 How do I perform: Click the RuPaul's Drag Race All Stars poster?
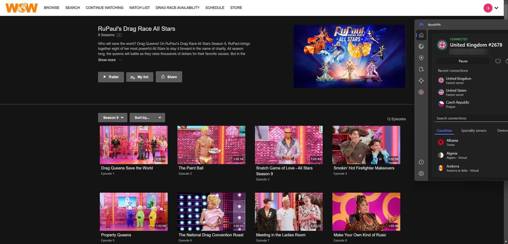point(349,56)
